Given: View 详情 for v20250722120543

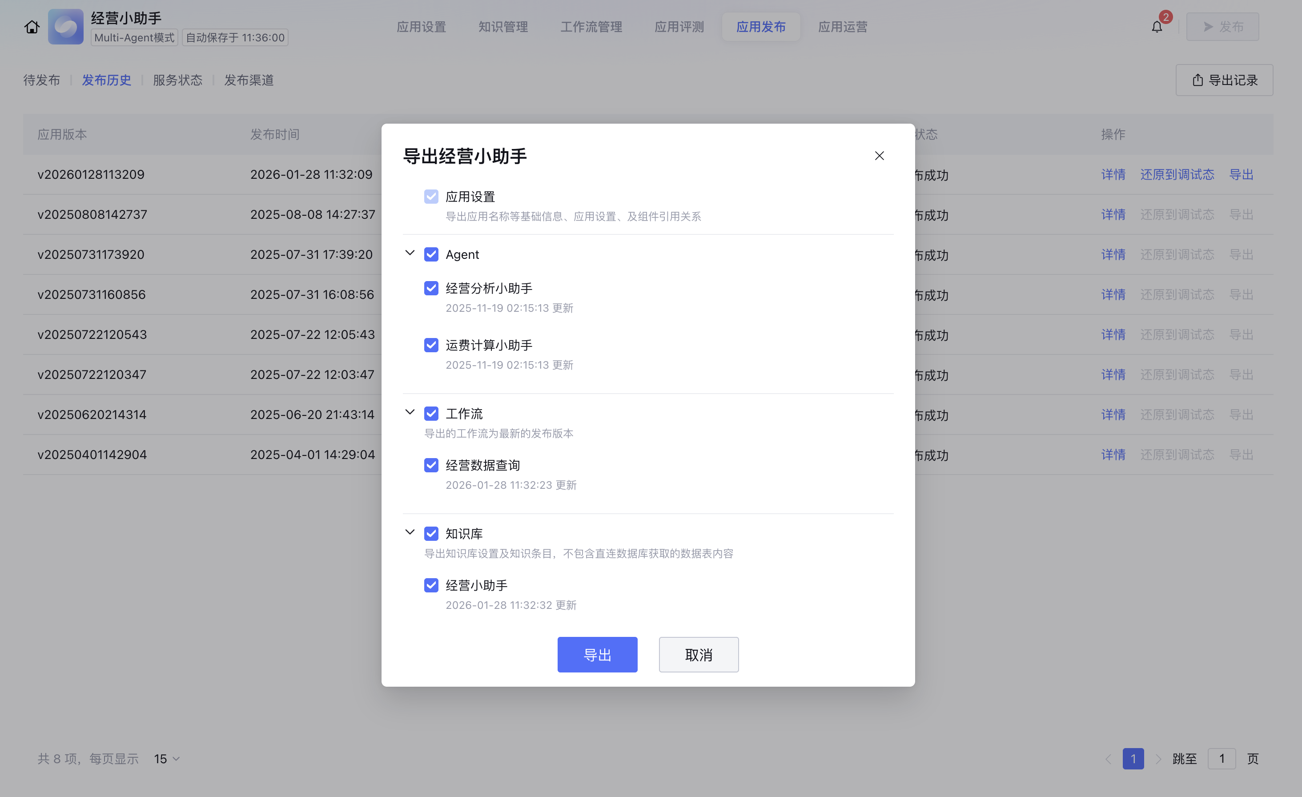Looking at the screenshot, I should click(x=1113, y=334).
